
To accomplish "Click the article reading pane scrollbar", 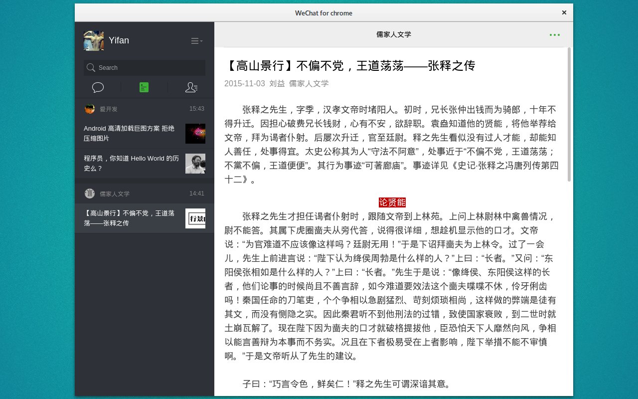I will coord(569,115).
